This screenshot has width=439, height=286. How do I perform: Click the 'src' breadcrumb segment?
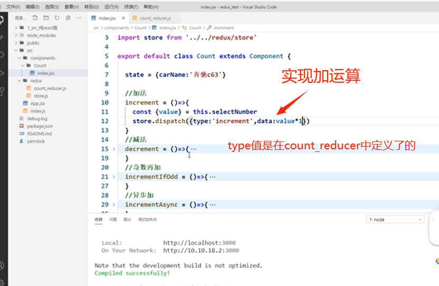tap(96, 27)
